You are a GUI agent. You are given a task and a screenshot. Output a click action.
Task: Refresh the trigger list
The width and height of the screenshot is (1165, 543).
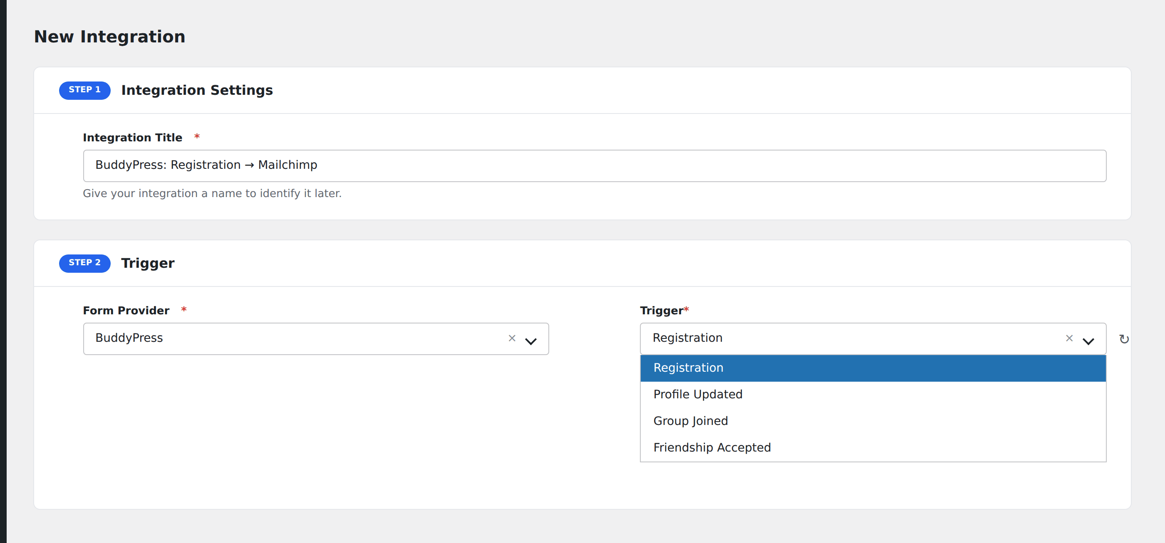pyautogui.click(x=1124, y=339)
